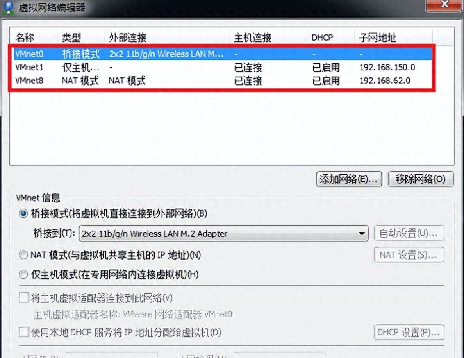
Task: Select the VMnet8 row
Action: (x=223, y=81)
